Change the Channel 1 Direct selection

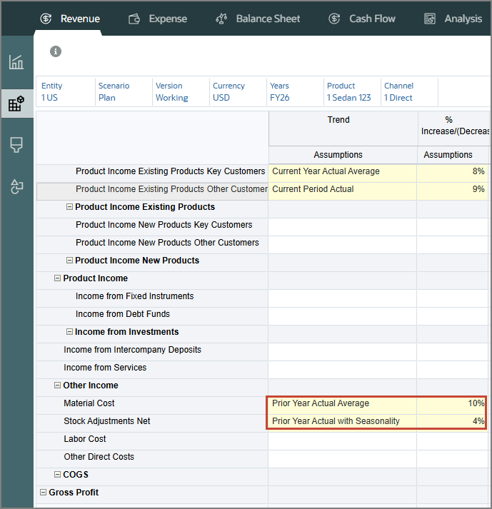click(409, 92)
